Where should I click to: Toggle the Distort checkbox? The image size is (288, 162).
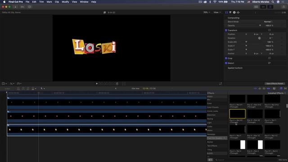click(x=226, y=63)
